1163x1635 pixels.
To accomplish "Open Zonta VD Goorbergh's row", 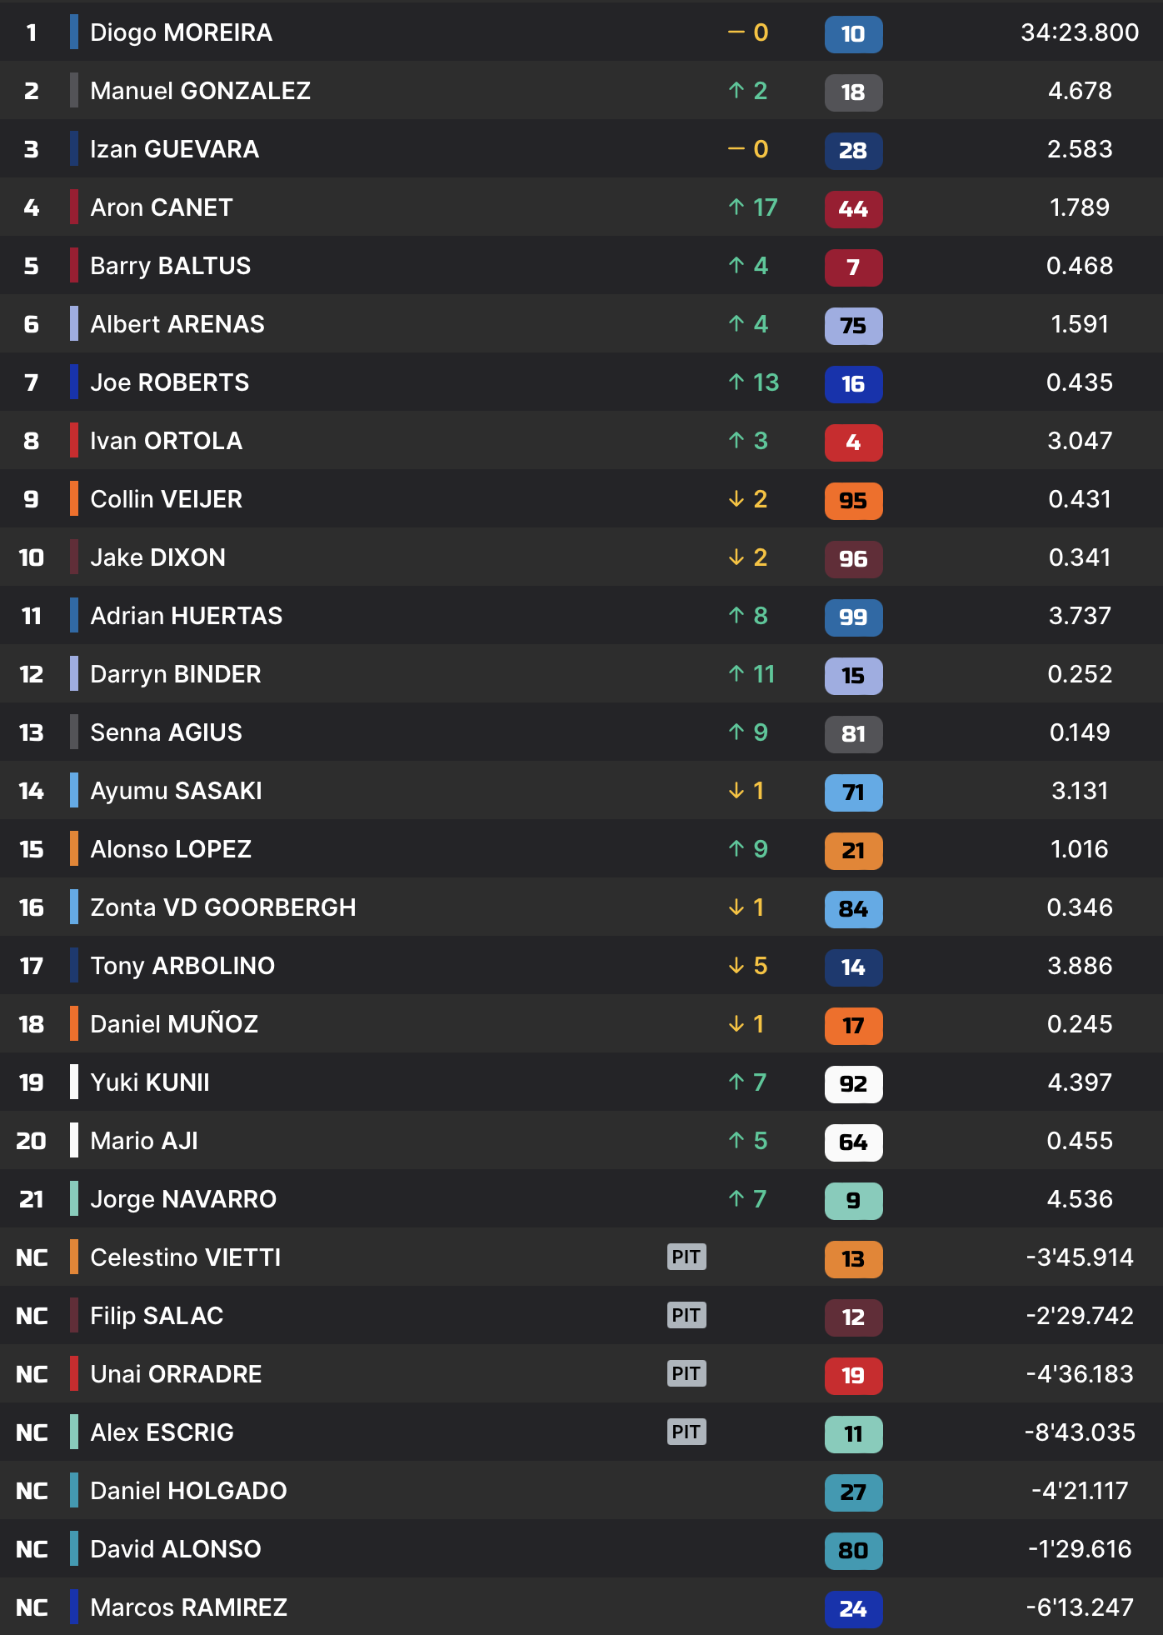I will coord(222,907).
